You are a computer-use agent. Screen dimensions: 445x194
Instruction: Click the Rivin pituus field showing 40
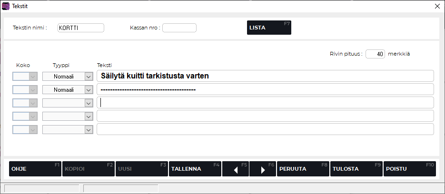pos(375,54)
